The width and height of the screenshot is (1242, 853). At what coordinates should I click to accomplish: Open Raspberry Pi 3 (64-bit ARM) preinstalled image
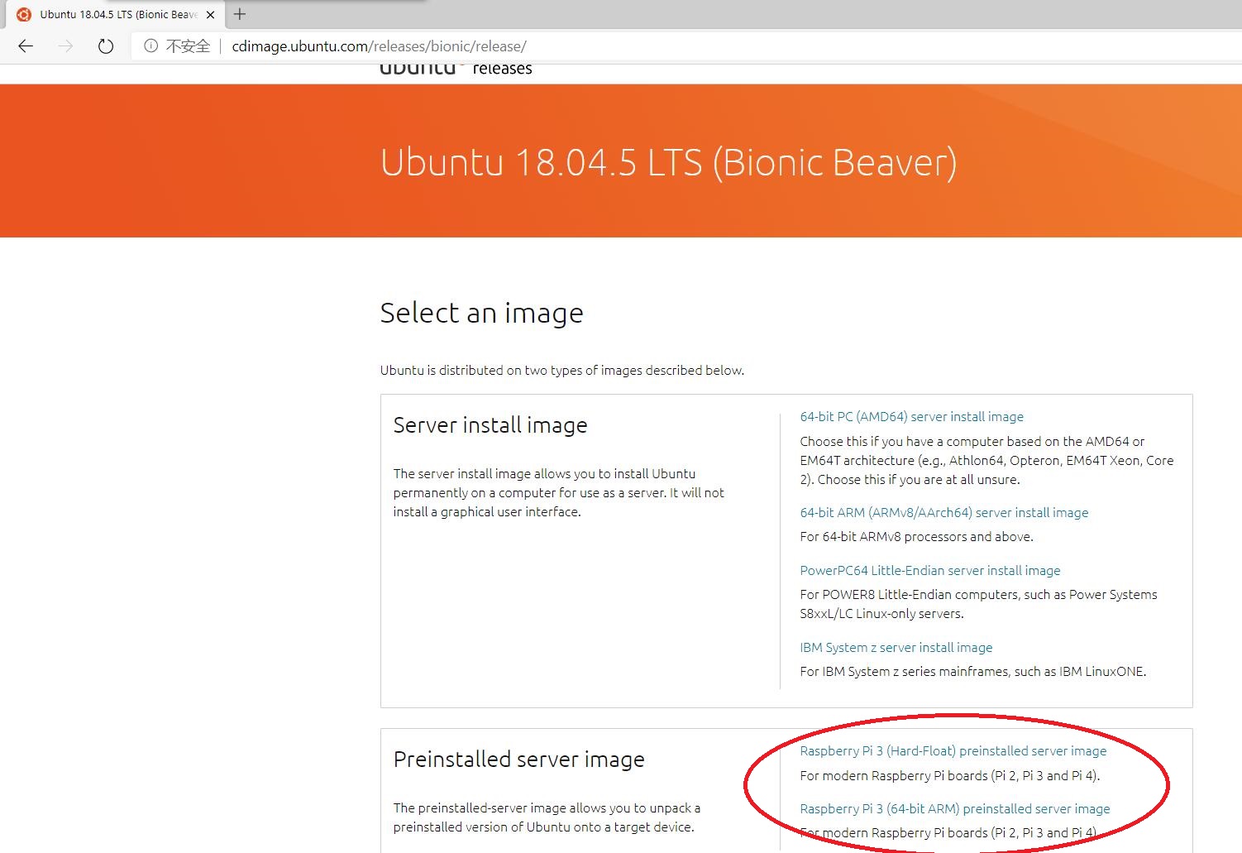click(x=954, y=809)
